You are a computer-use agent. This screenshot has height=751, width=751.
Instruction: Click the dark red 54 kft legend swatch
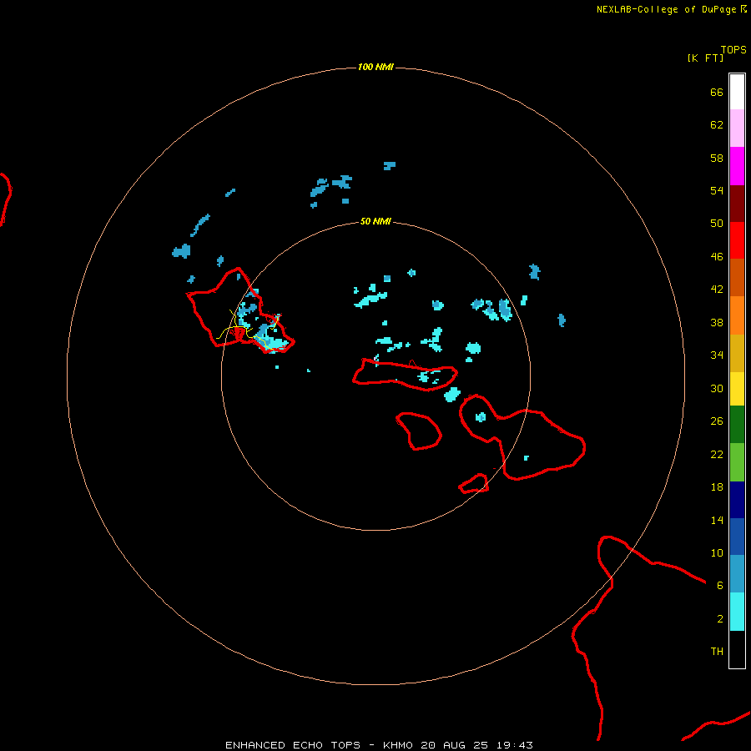(737, 204)
